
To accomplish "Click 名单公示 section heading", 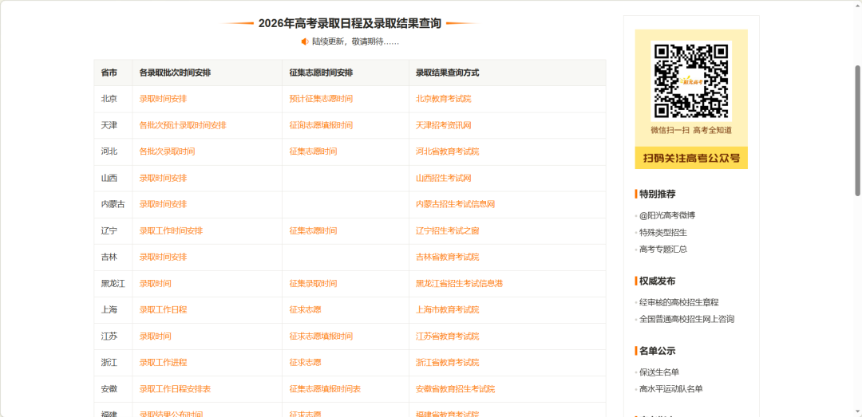I will pyautogui.click(x=658, y=351).
